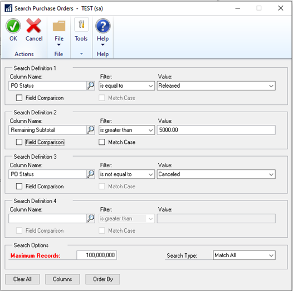The image size is (293, 291).
Task: Open the Help question mark icon
Action: click(103, 26)
